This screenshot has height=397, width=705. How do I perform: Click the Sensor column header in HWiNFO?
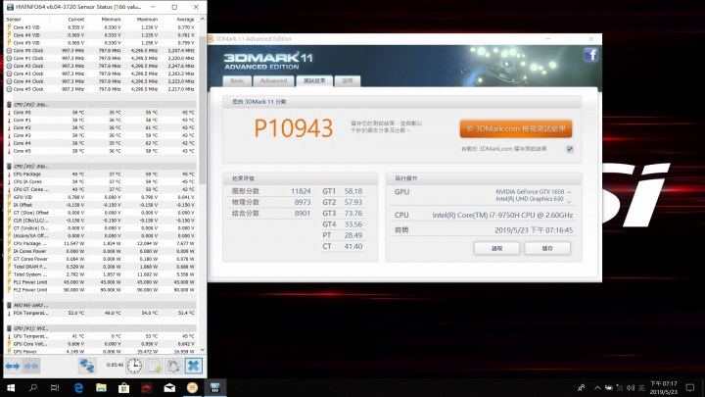tap(27, 20)
